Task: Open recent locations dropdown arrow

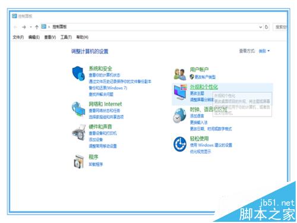Action: coord(31,27)
